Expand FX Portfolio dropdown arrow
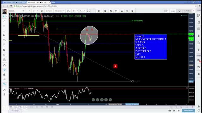The image size is (202, 113). click(193, 11)
